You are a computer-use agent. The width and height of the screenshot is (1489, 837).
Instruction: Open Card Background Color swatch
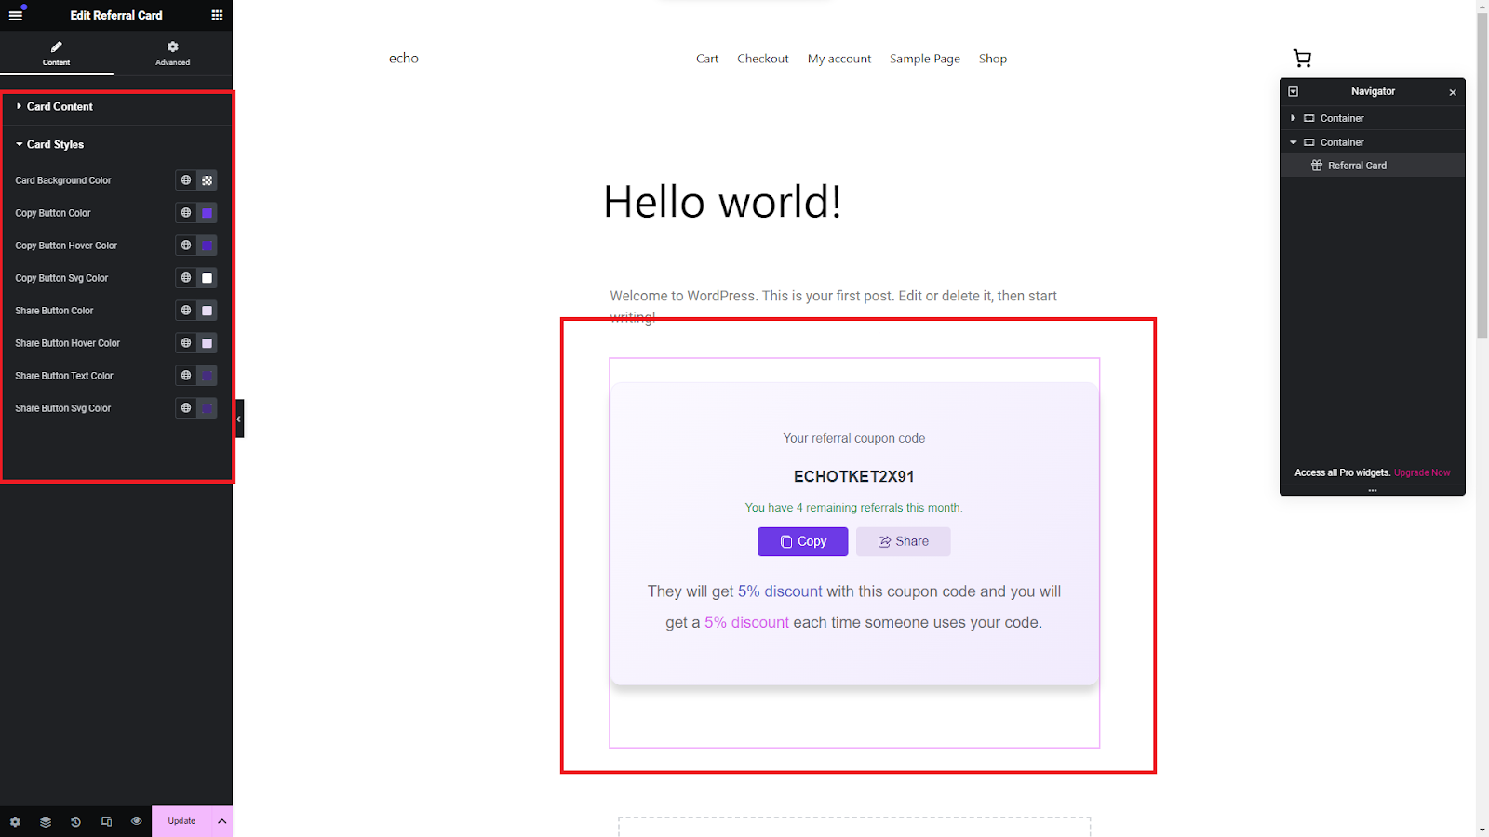208,180
